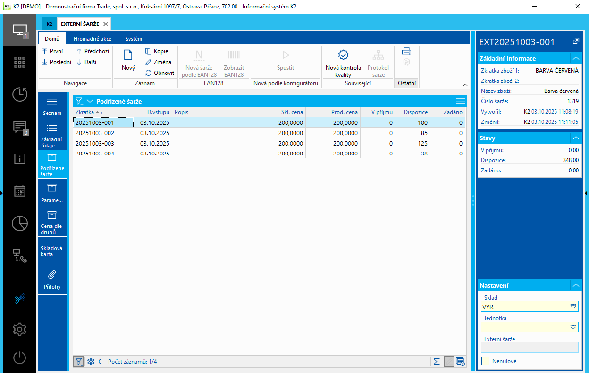Screen dimensions: 589x373
Task: Click the printer icon in ribbon
Action: tap(406, 51)
